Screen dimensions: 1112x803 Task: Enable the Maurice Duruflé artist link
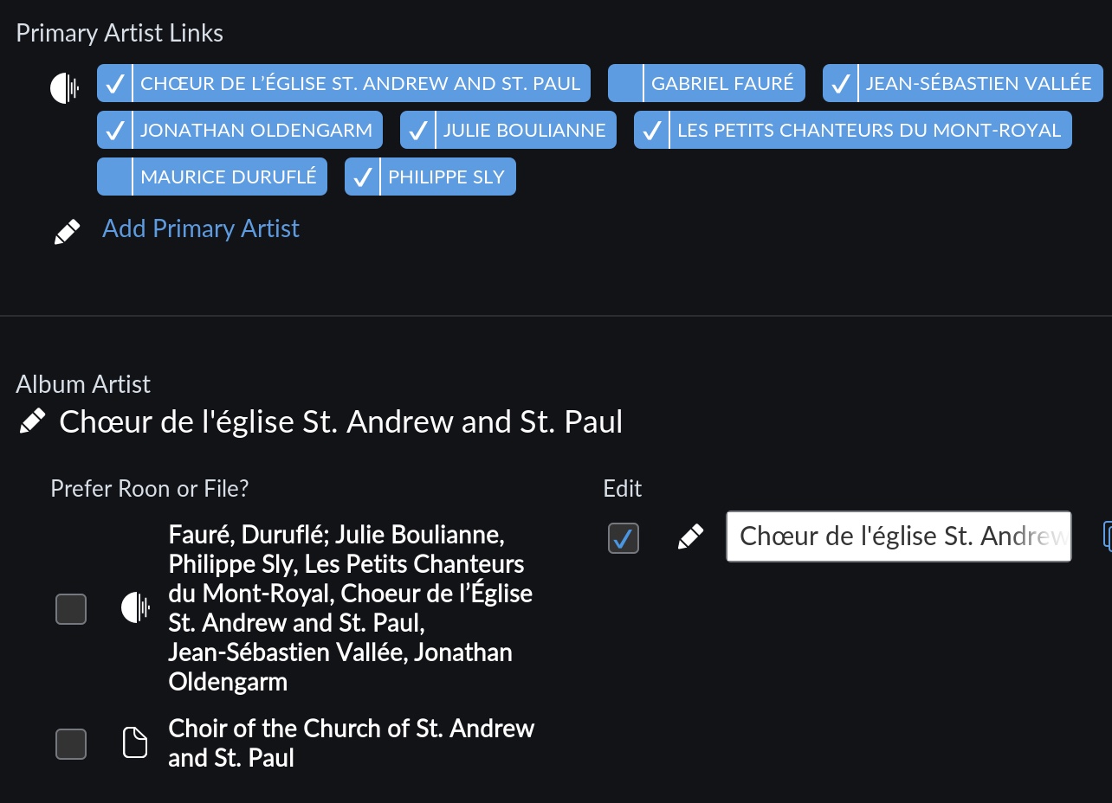point(114,177)
